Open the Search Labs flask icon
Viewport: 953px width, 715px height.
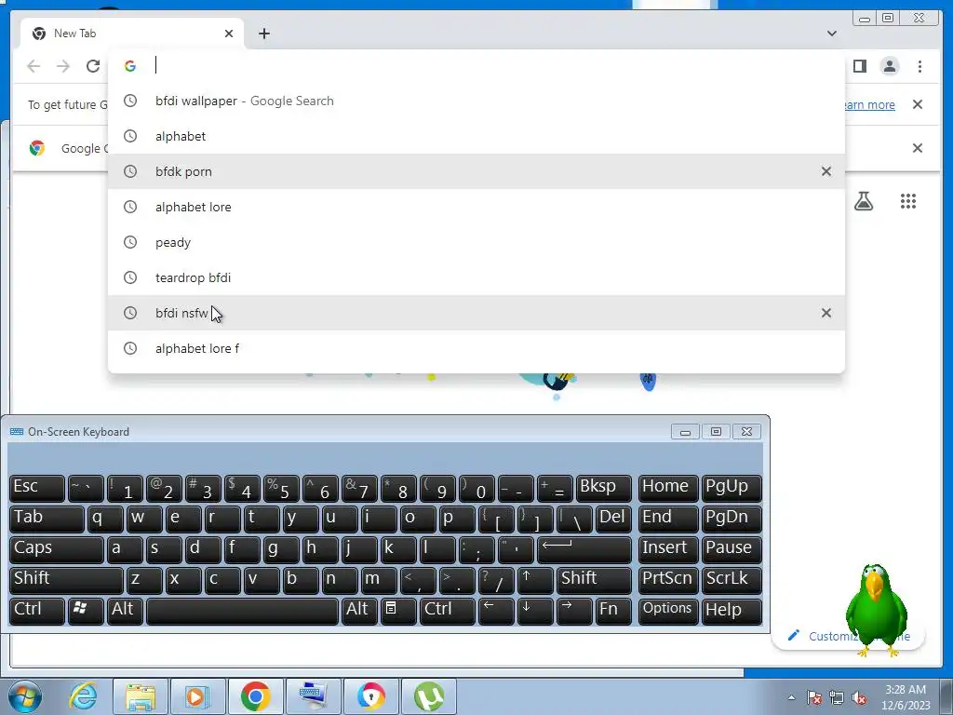[x=864, y=201]
